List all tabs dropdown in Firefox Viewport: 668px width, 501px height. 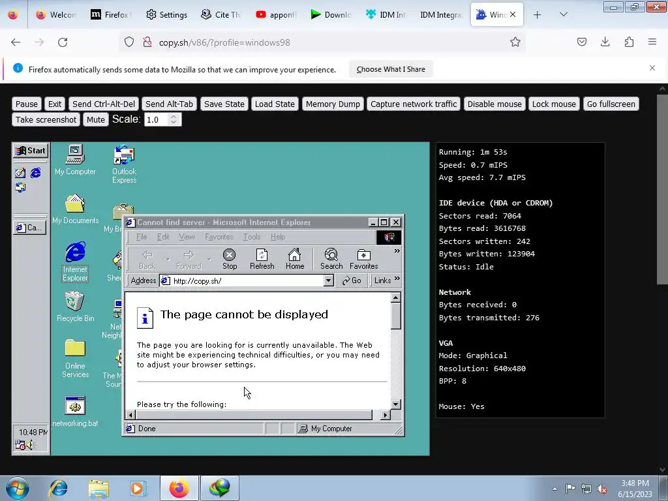point(563,14)
